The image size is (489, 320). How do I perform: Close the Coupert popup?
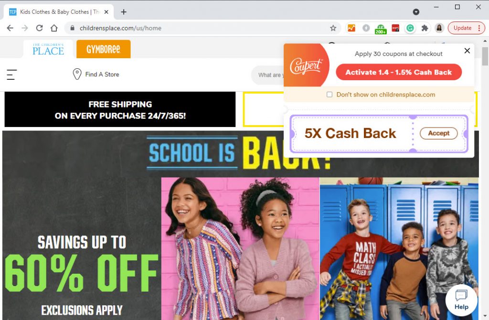pos(467,51)
